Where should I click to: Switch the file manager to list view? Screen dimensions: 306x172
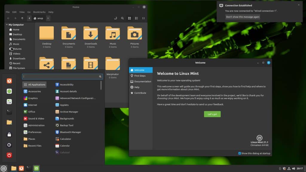pyautogui.click(x=137, y=18)
